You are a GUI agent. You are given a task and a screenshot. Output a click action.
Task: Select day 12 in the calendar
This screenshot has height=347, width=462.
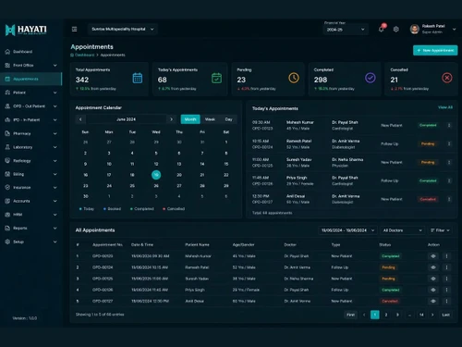point(156,164)
